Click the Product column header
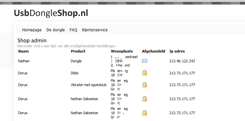Screen dimensions: 245x121 pos(78,51)
